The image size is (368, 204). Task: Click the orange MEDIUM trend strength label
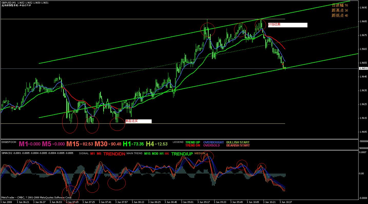click(200, 153)
